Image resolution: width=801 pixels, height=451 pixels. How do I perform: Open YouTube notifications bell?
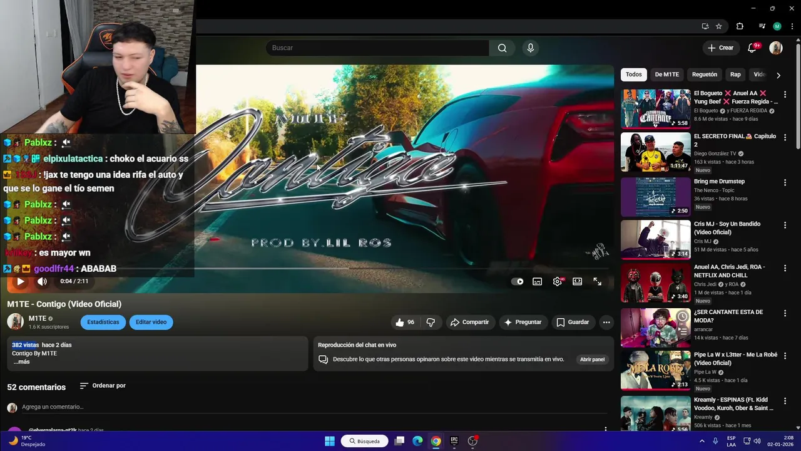[x=753, y=48]
